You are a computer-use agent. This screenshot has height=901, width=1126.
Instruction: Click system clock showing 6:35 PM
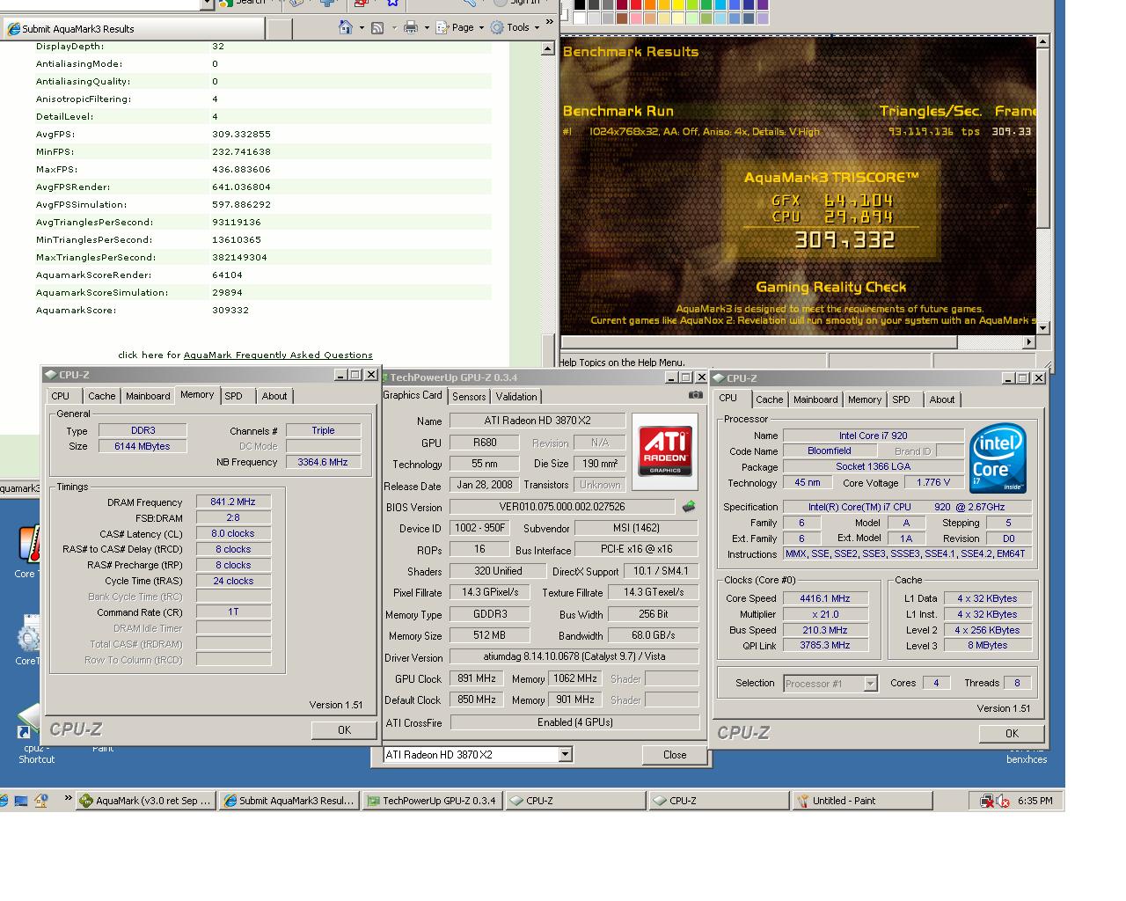pyautogui.click(x=1035, y=801)
